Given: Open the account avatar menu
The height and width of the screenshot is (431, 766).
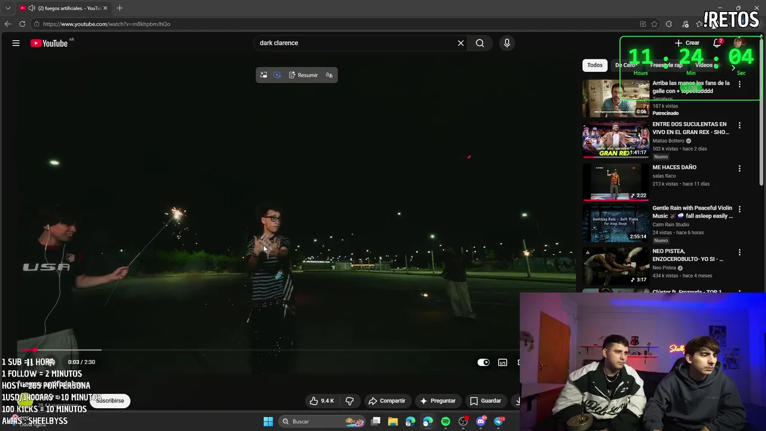Looking at the screenshot, I should tap(740, 43).
